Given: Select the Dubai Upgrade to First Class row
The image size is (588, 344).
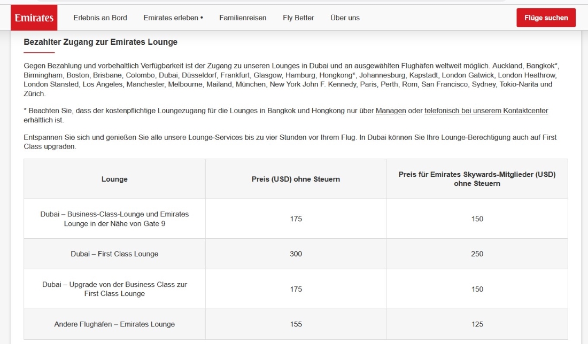Looking at the screenshot, I should 114,289.
